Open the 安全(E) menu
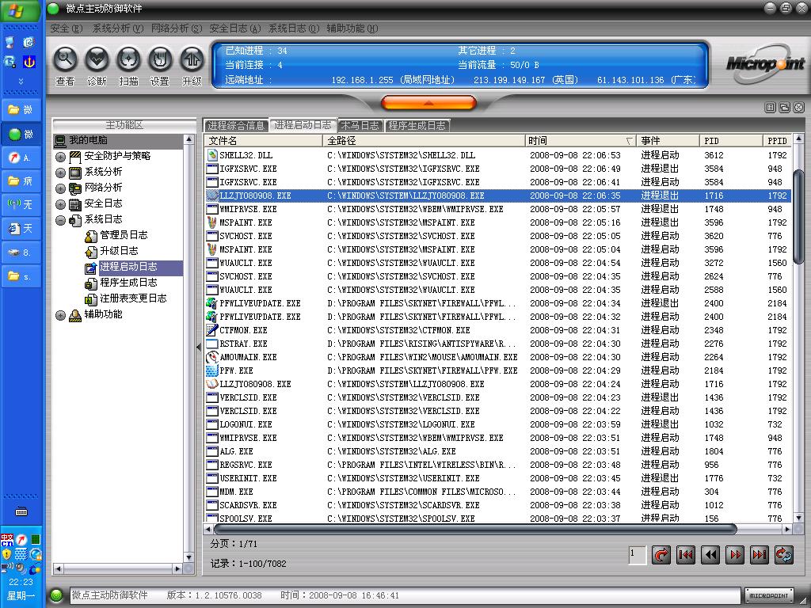The width and height of the screenshot is (811, 608). click(67, 28)
